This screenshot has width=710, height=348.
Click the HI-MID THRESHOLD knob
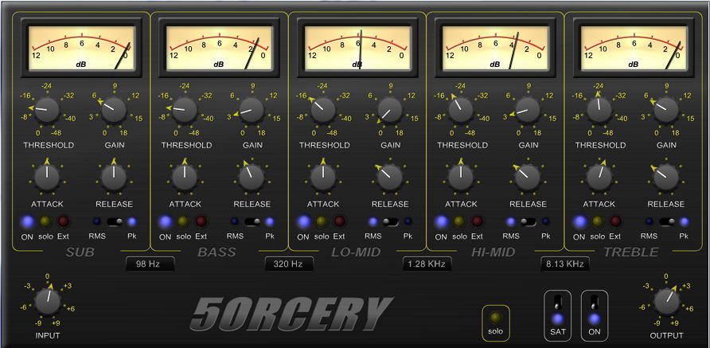coord(461,109)
